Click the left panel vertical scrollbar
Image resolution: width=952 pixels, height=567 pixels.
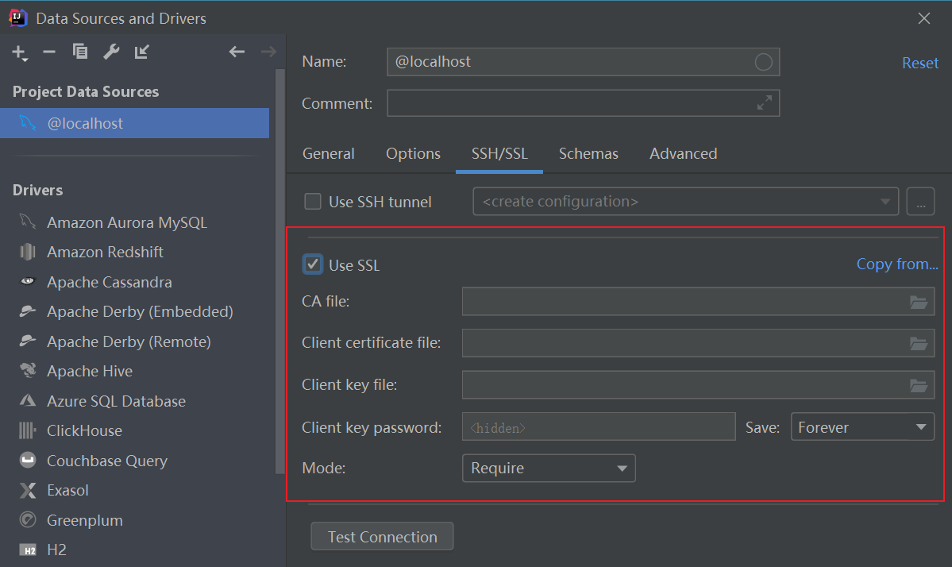(x=280, y=271)
